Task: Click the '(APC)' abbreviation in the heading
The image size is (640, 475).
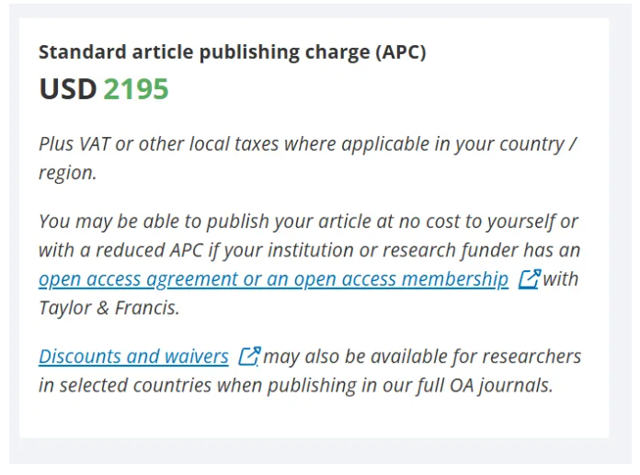Action: [401, 52]
